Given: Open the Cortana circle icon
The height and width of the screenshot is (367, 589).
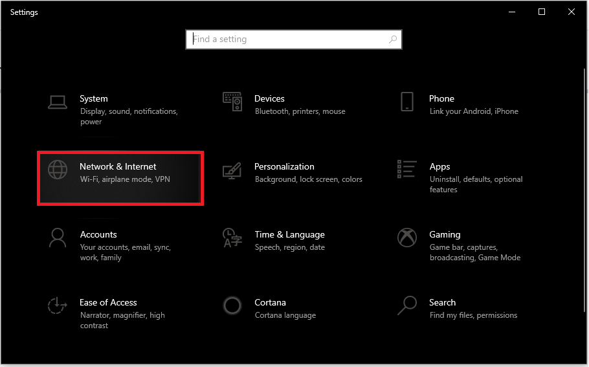Looking at the screenshot, I should pos(232,306).
